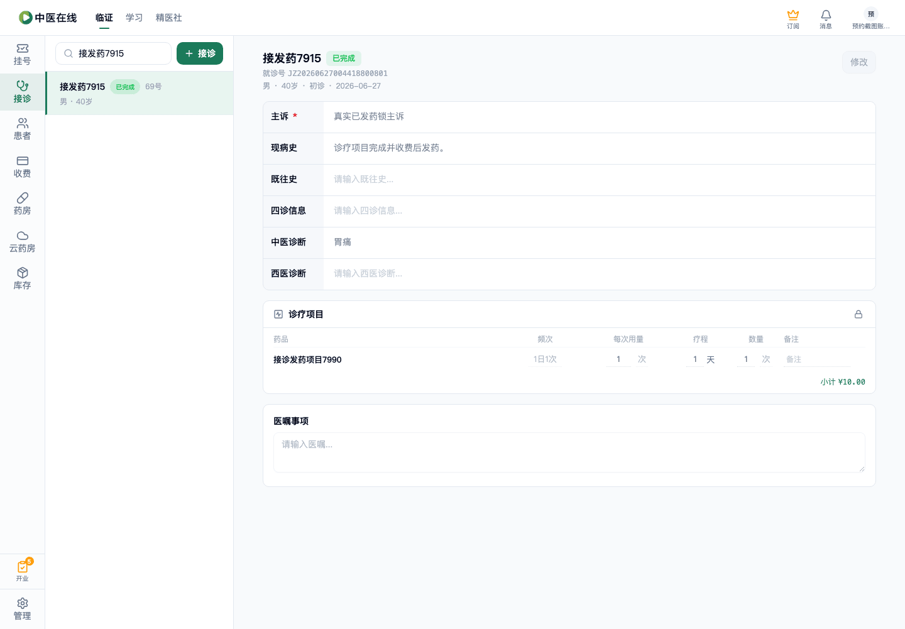905x629 pixels.
Task: Click the 每次用量 dosage value field
Action: coord(618,359)
